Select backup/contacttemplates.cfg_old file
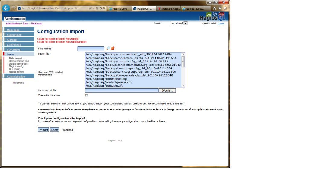The height and width of the screenshot is (193, 309). tap(133, 65)
